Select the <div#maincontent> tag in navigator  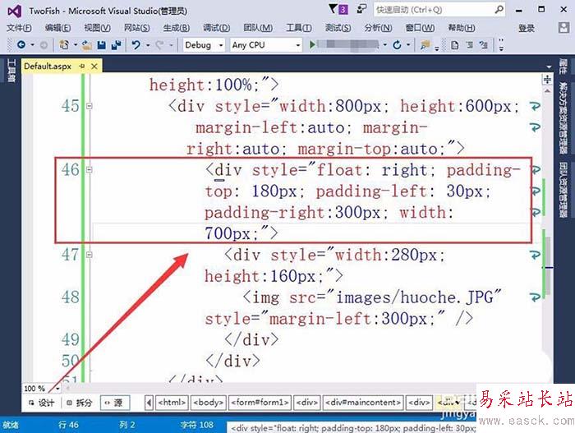point(363,403)
